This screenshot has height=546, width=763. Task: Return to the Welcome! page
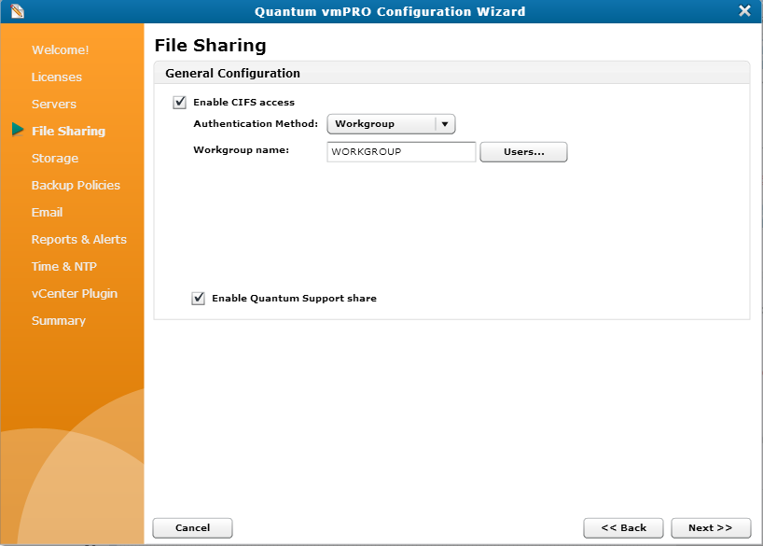coord(60,49)
